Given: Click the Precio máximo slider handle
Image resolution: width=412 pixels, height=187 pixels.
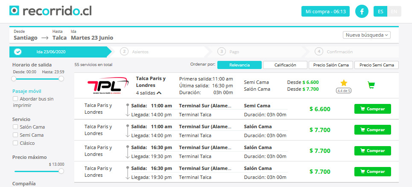Looking at the screenshot, I should [x=61, y=171].
